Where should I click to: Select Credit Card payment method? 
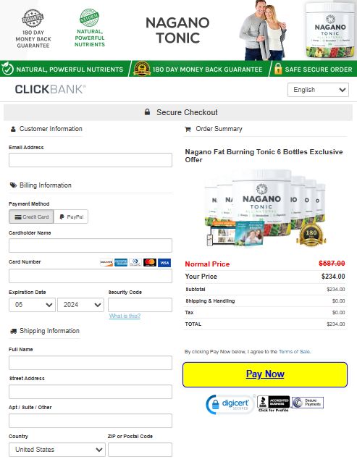[31, 217]
